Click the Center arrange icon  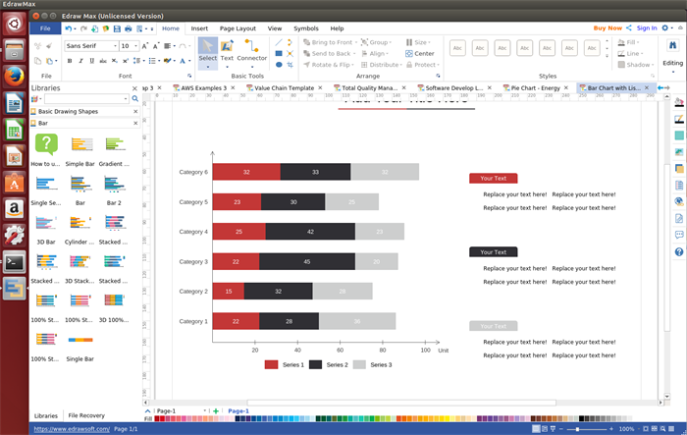click(419, 53)
